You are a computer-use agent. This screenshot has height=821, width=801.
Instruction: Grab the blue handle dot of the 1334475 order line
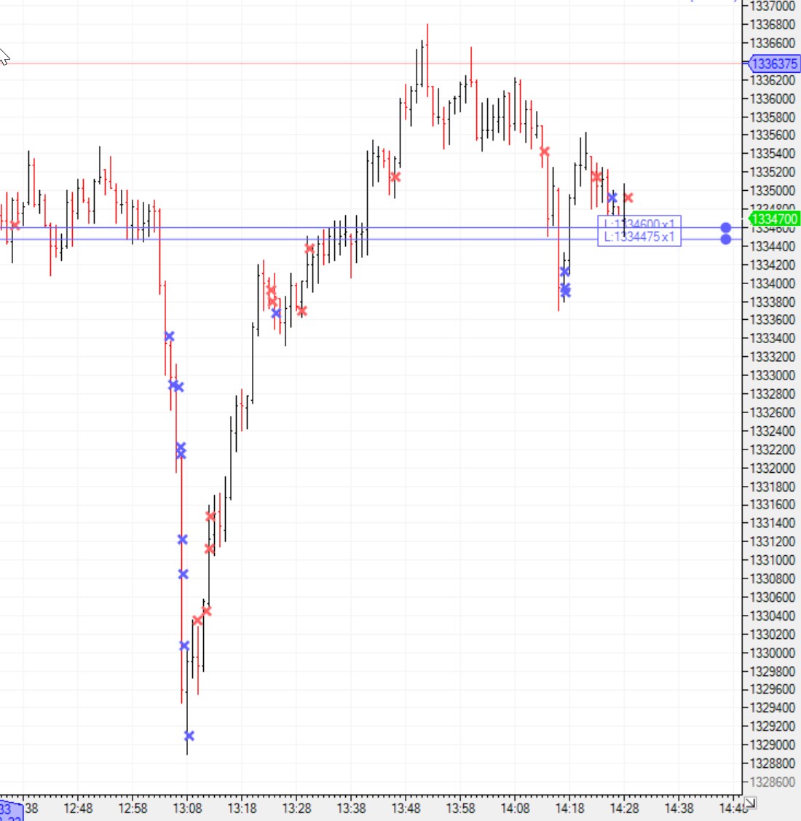(x=725, y=239)
